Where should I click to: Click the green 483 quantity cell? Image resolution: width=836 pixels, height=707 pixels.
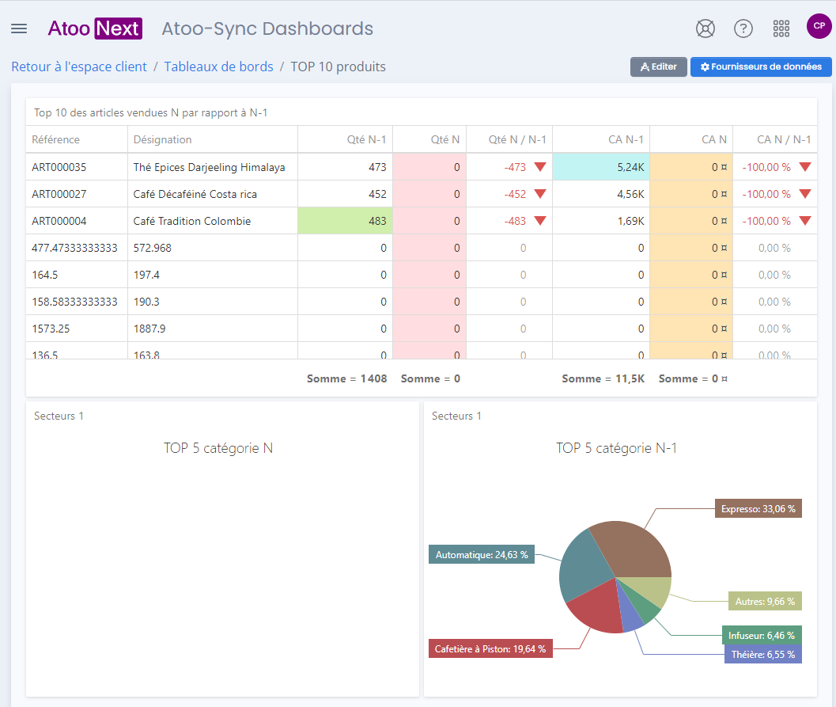(345, 221)
